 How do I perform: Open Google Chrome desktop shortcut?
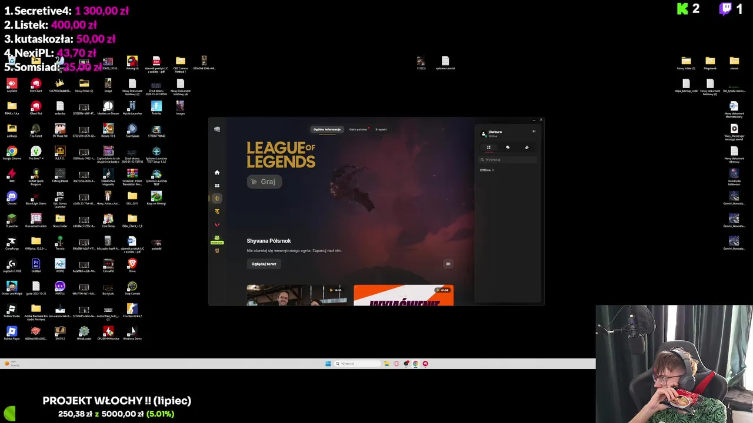[x=12, y=153]
